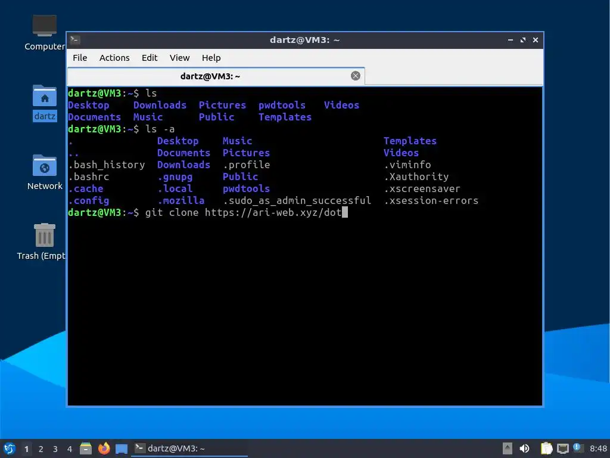Select the Network desktop icon
This screenshot has width=610, height=458.
pyautogui.click(x=45, y=172)
